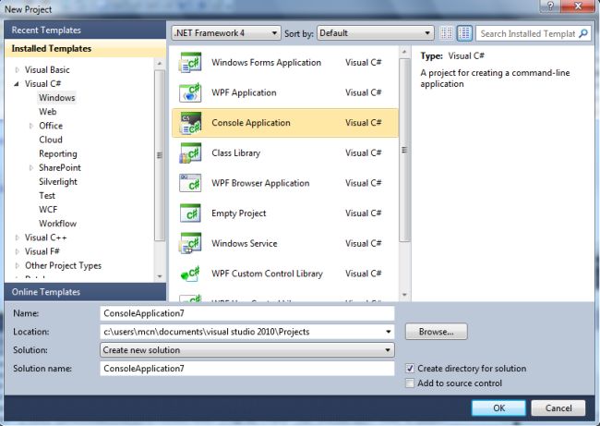The height and width of the screenshot is (426, 600).
Task: Select the WPF Browser Application label
Action: pos(260,183)
